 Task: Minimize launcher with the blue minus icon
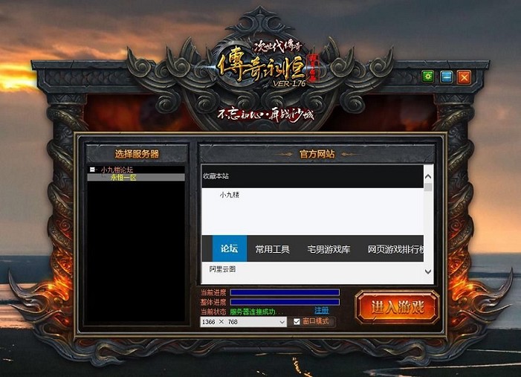pos(447,77)
